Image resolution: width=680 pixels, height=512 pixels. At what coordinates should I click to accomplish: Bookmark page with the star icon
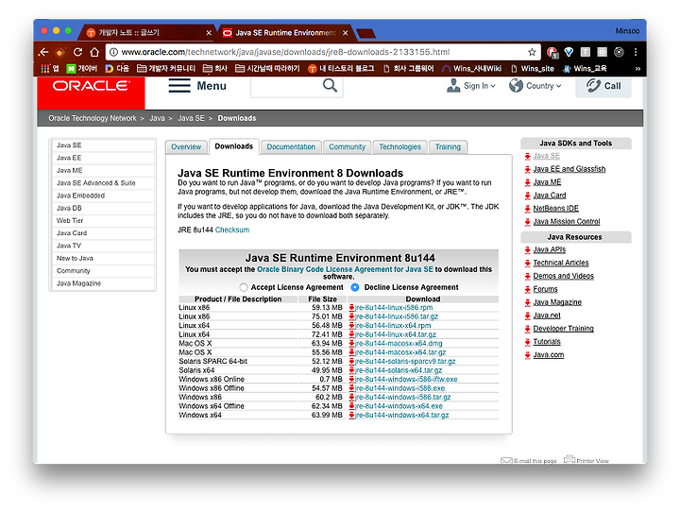click(532, 53)
